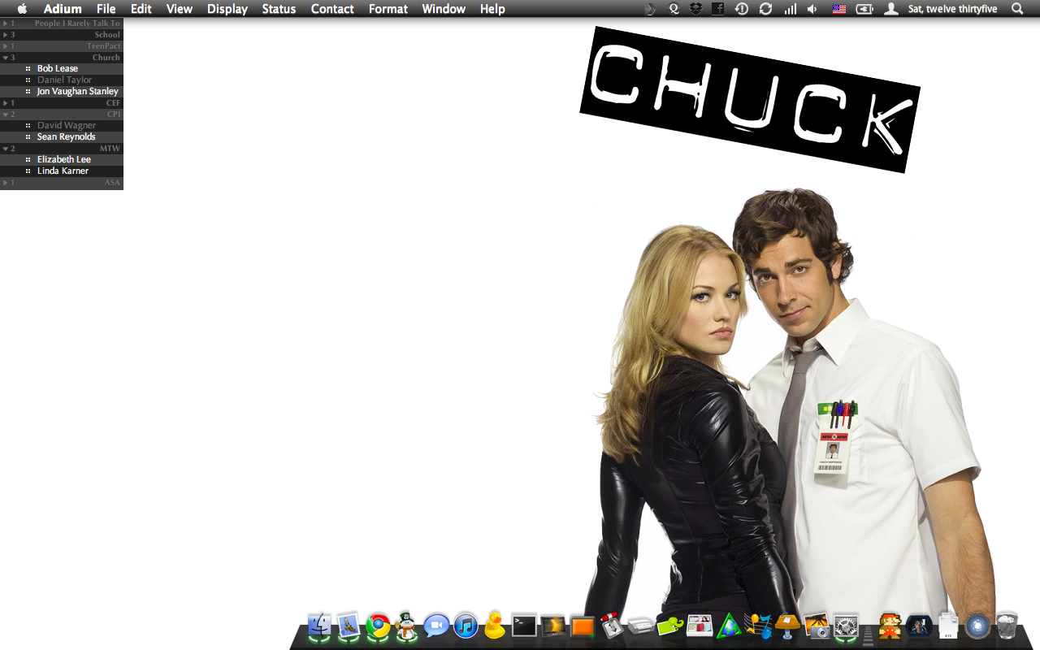Open the Adium application menu
This screenshot has width=1040, height=650.
tap(63, 9)
